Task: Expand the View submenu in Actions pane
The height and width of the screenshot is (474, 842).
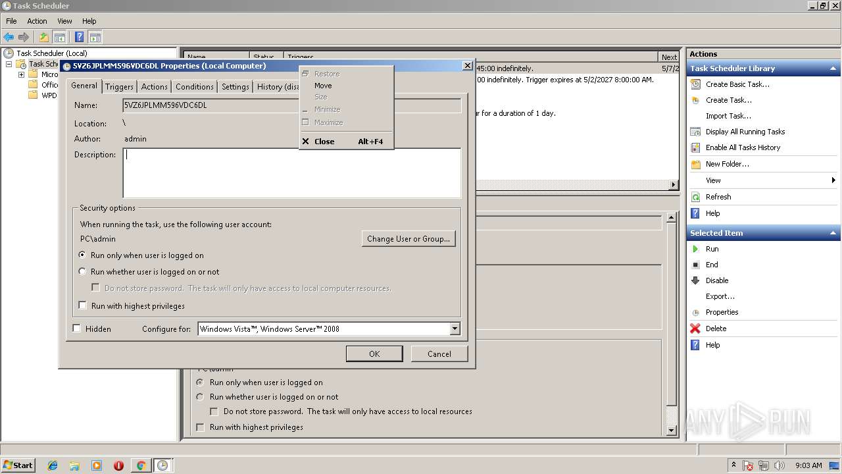Action: coord(833,180)
